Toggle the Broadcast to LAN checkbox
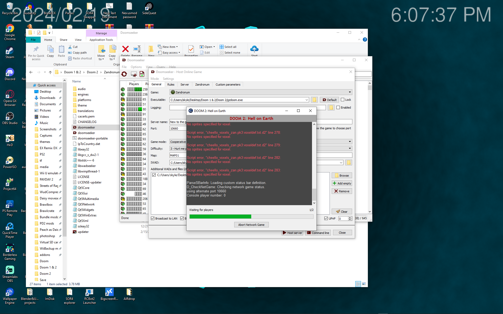Viewport: 503px width, 314px height. pyautogui.click(x=153, y=218)
